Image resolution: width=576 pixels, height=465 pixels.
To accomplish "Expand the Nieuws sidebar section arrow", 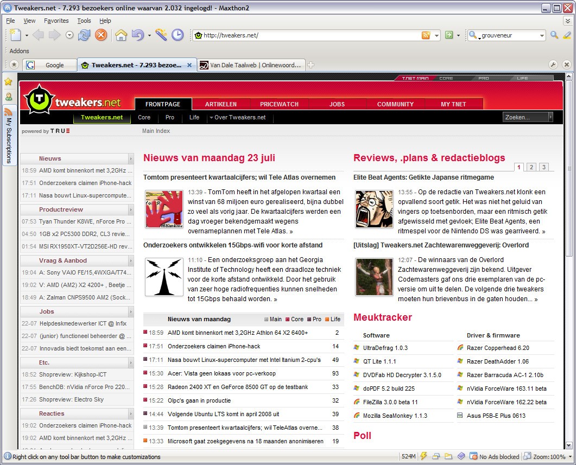I will (x=130, y=158).
